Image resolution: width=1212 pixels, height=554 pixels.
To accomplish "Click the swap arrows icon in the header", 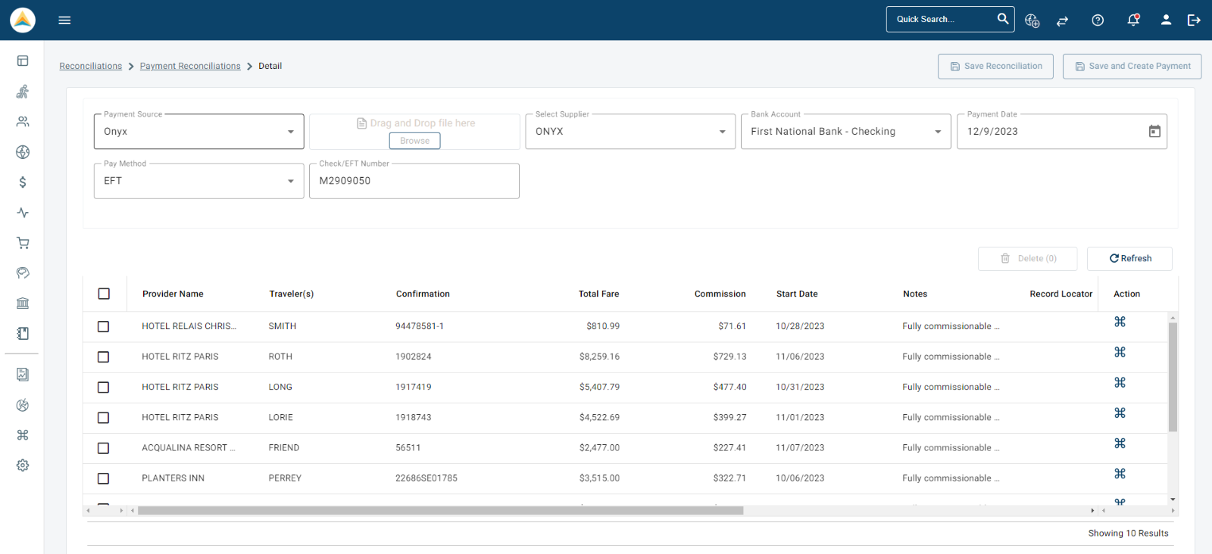I will [x=1062, y=20].
